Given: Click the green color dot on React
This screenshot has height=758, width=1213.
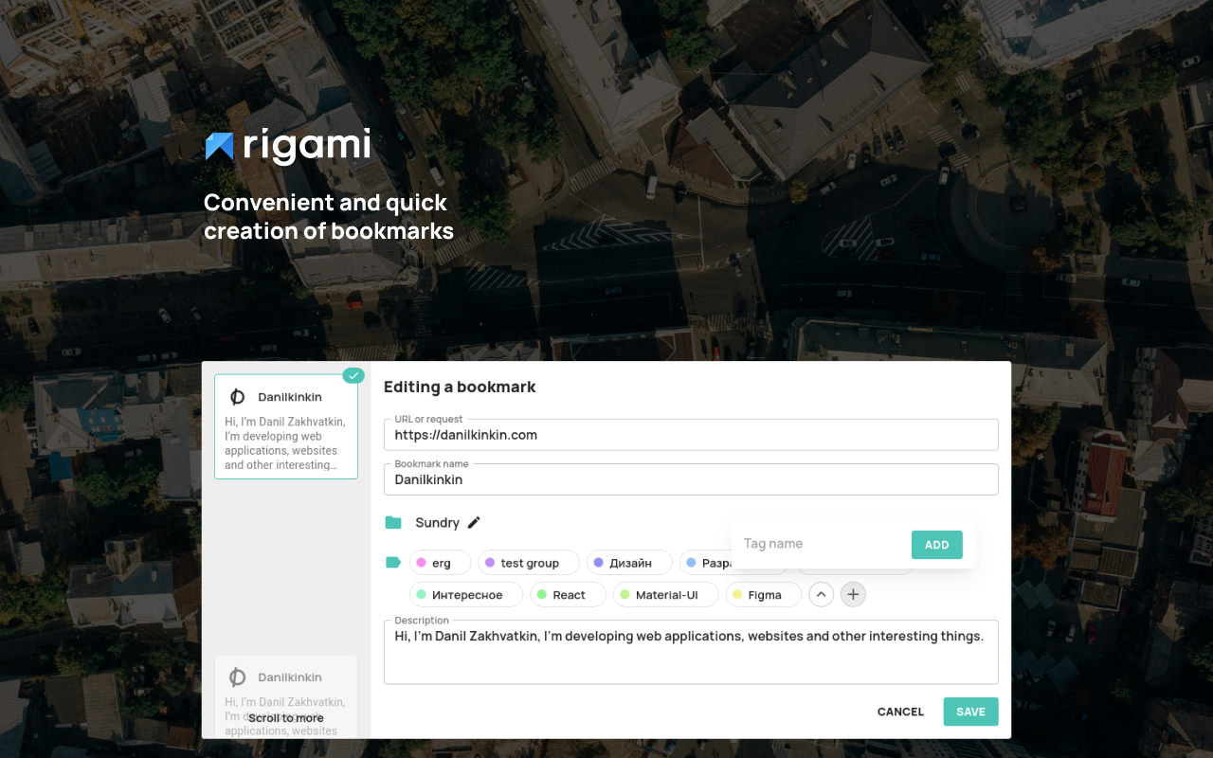Looking at the screenshot, I should coord(542,595).
